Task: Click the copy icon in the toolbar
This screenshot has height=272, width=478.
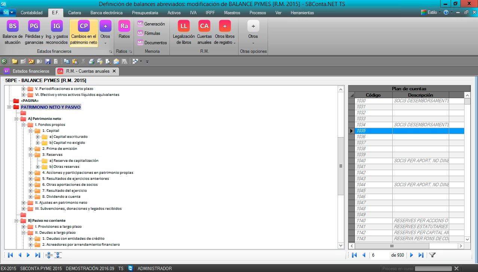Action: [x=67, y=61]
